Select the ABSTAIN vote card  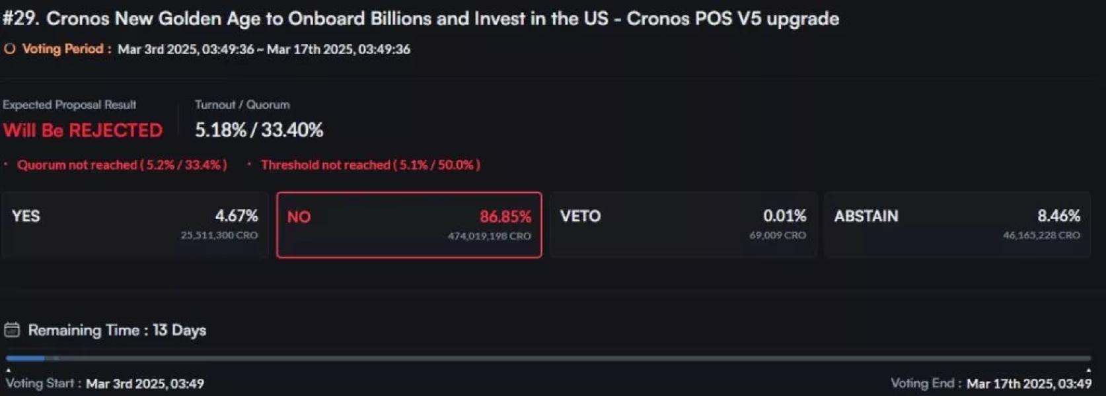957,225
